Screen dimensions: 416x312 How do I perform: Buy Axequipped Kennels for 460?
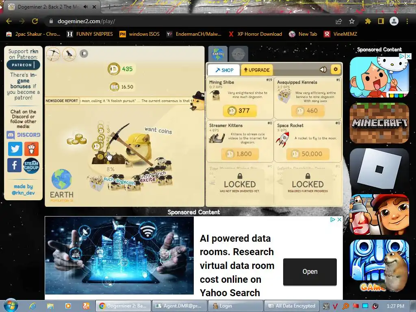(308, 110)
